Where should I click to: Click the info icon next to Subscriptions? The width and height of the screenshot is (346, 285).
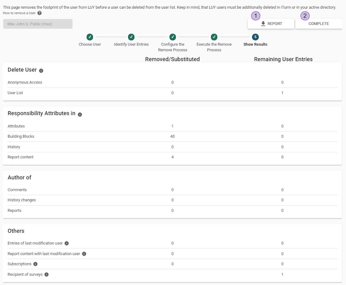tap(35, 264)
